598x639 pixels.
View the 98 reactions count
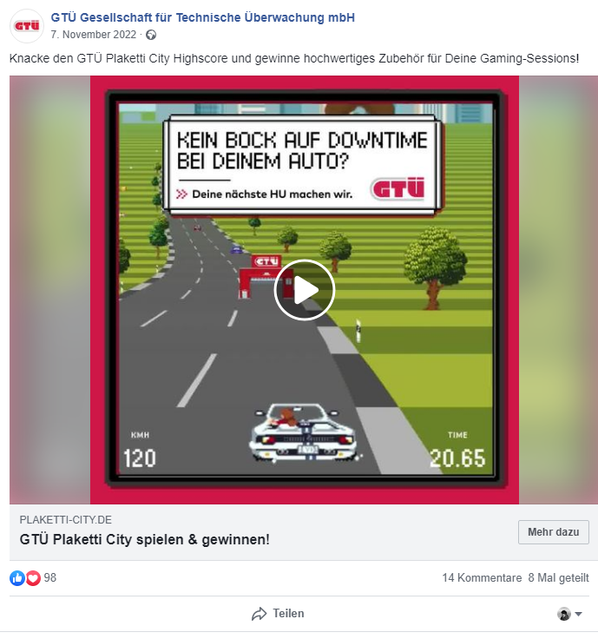(x=50, y=578)
